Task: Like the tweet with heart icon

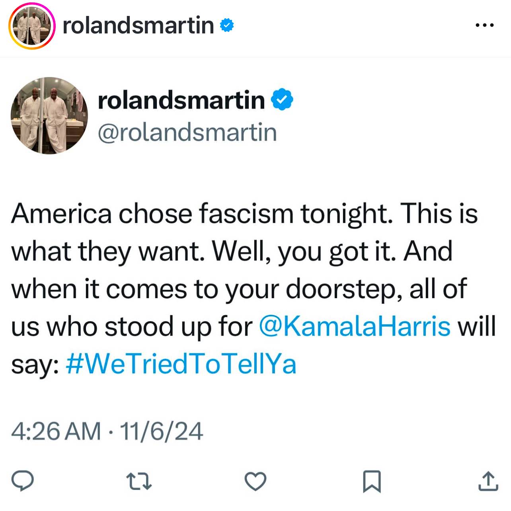Action: [255, 481]
